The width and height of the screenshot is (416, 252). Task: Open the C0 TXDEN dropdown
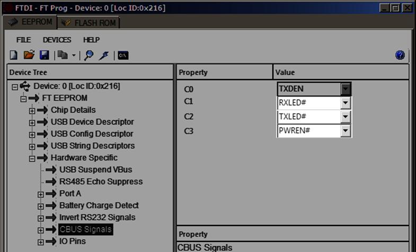tap(346, 89)
